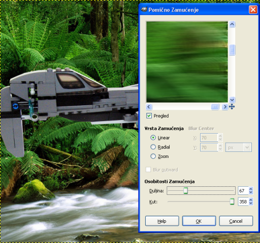Click the GIMP icon in dialog title bar
260x243 pixels.
click(144, 9)
